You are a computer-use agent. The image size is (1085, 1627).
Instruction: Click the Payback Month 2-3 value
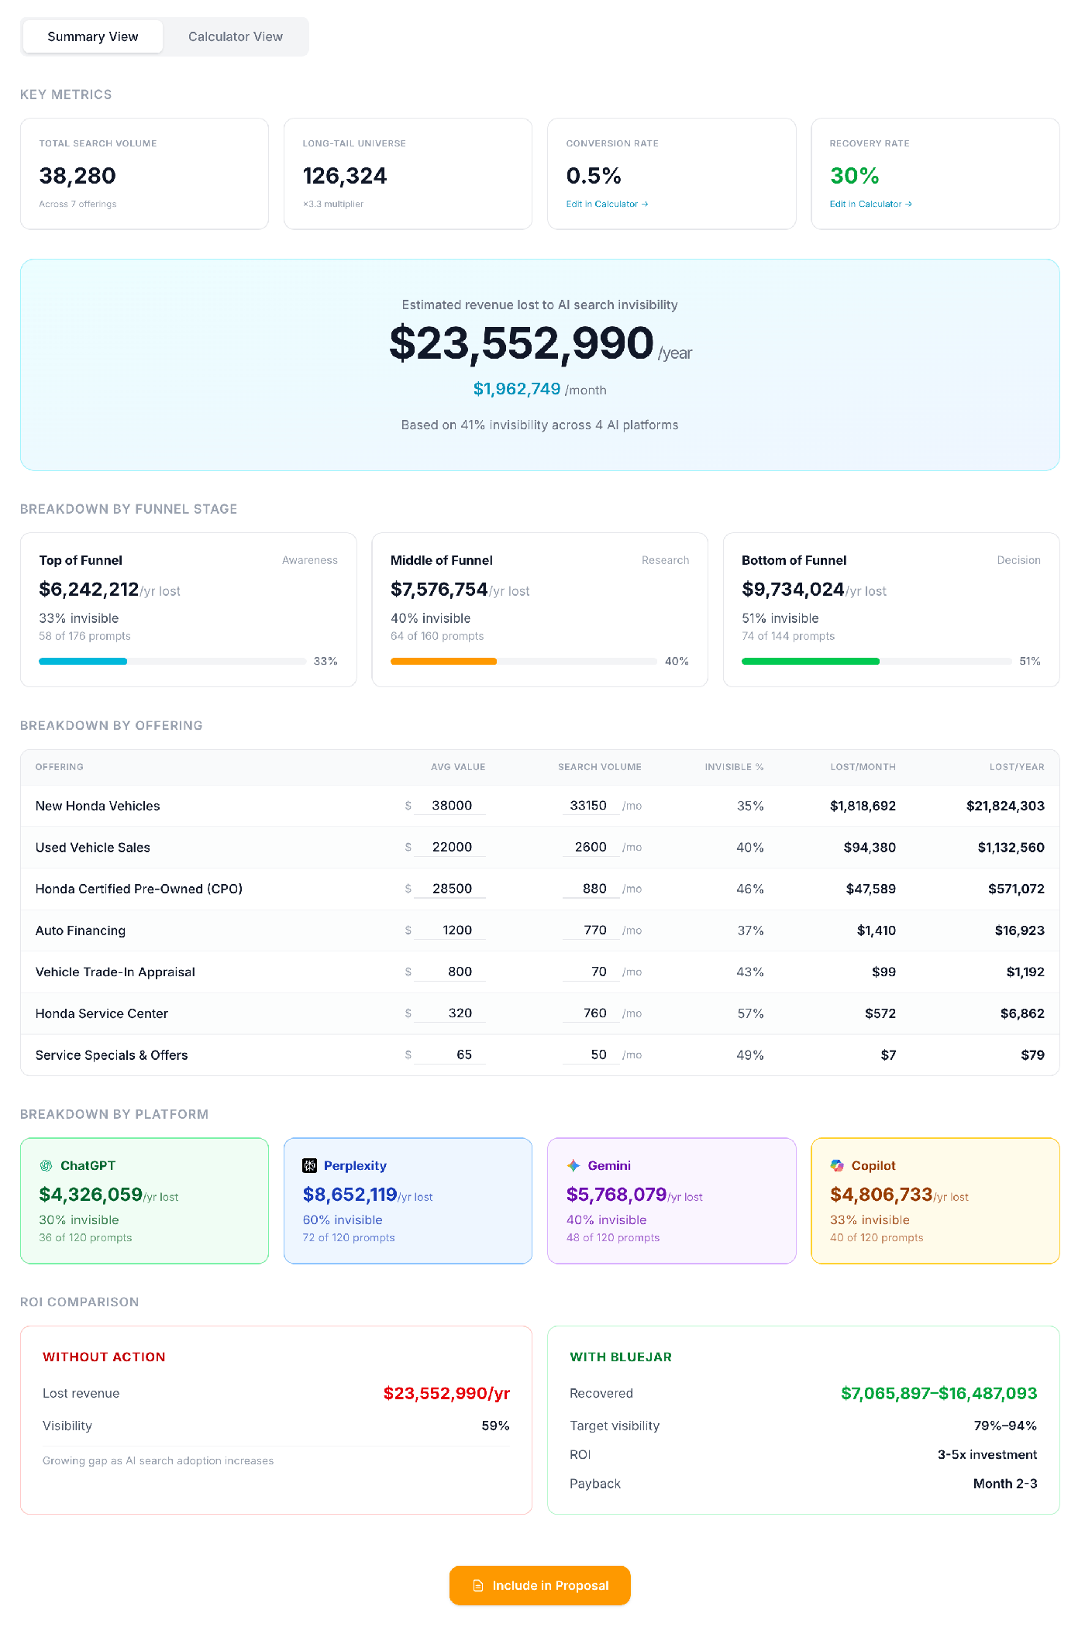[x=1005, y=1484]
